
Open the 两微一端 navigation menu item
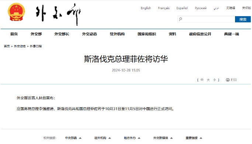click(232, 34)
